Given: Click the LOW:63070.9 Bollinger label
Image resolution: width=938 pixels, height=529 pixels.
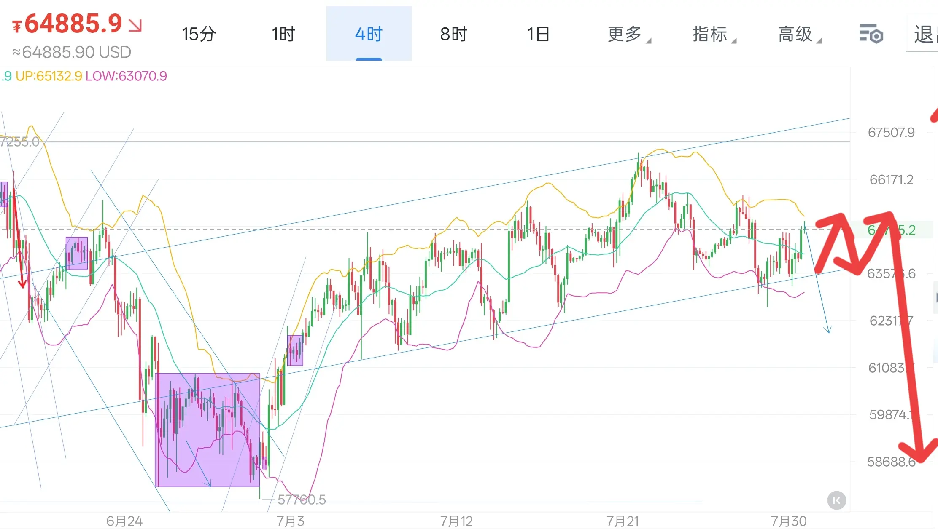Looking at the screenshot, I should click(127, 76).
